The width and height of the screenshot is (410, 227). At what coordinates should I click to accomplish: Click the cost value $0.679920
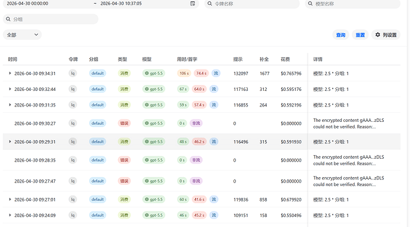pyautogui.click(x=291, y=200)
